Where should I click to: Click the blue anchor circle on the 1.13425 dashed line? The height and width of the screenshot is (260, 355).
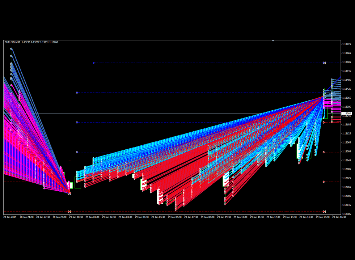(x=76, y=93)
